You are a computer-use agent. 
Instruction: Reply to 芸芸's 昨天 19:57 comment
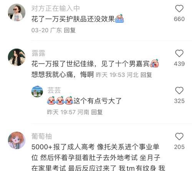(x=97, y=112)
